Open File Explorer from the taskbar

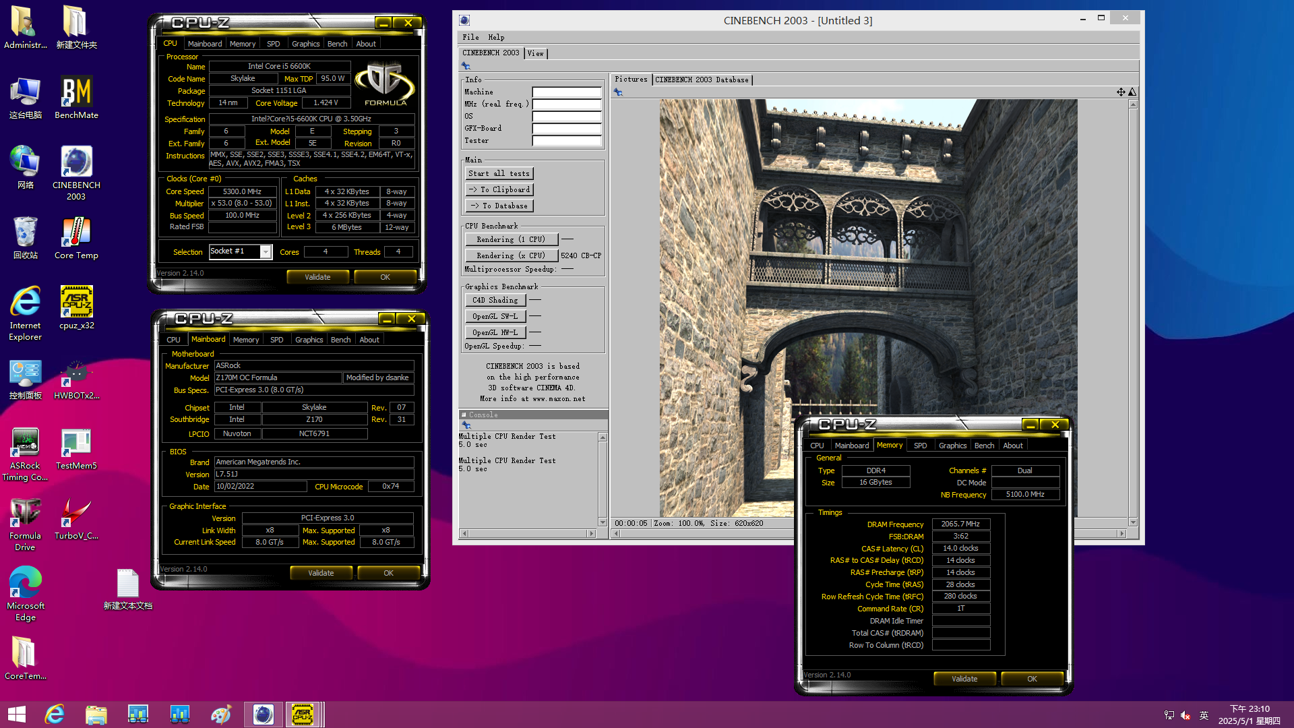[96, 715]
